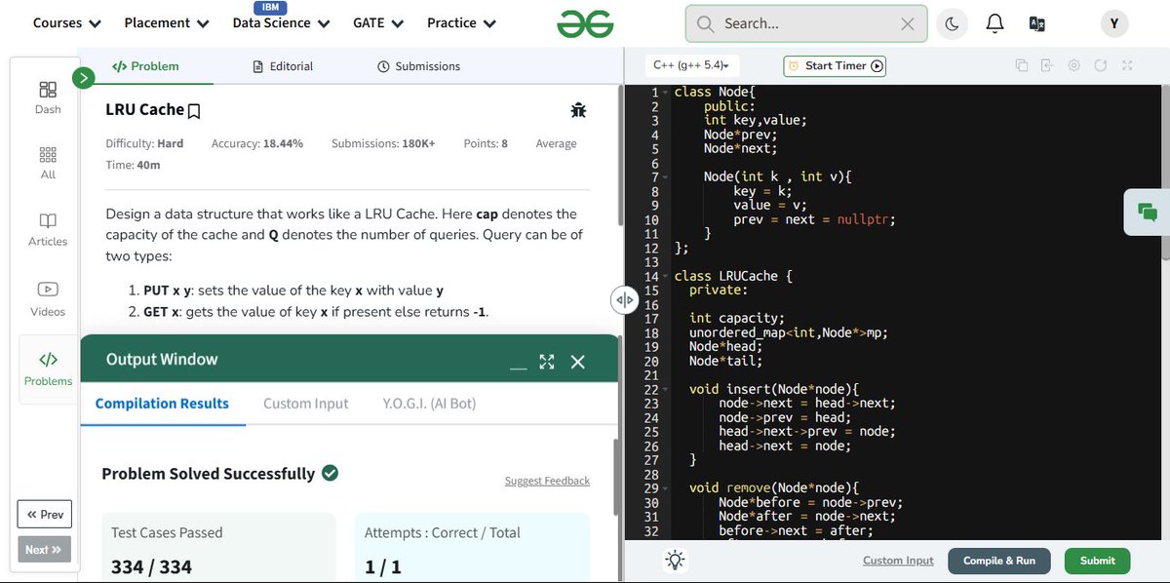Screen dimensions: 1170x583
Task: Open the All grid icon in sidebar
Action: coord(48,163)
